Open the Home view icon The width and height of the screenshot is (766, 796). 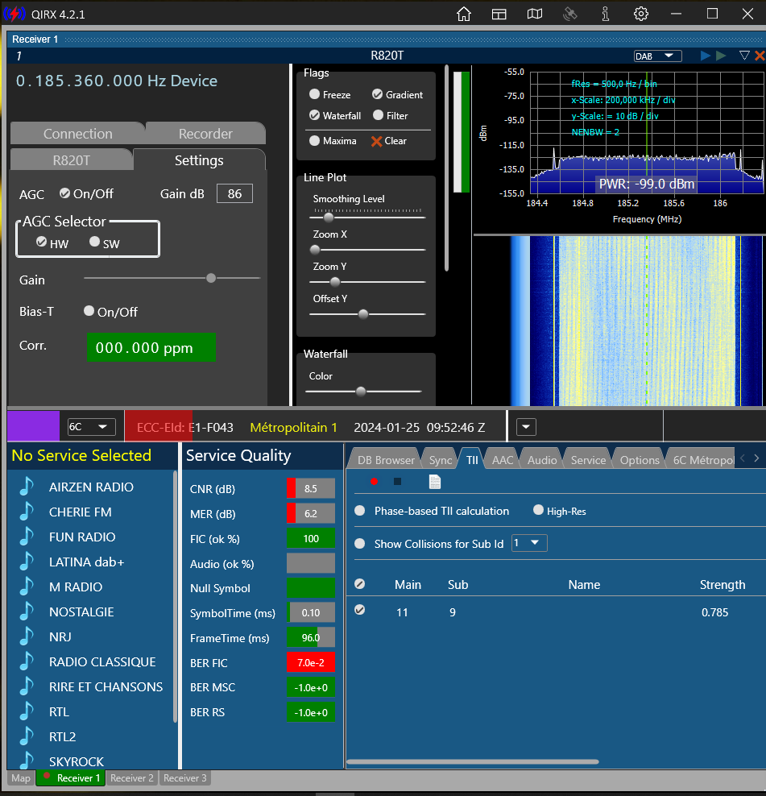(463, 14)
